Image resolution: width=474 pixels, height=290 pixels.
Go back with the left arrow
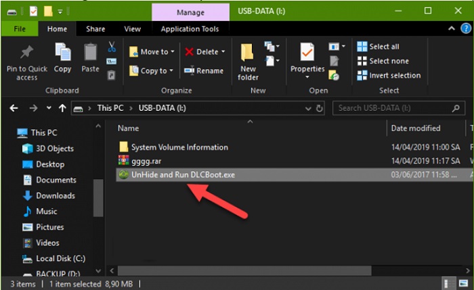[14, 108]
